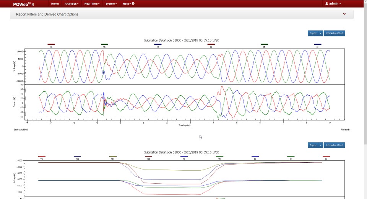Click the Vbc legend swatch in RMS chart
This screenshot has width=367, height=199.
click(x=113, y=156)
